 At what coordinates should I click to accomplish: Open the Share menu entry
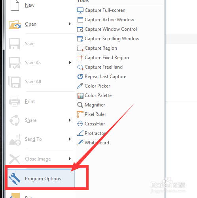31,120
